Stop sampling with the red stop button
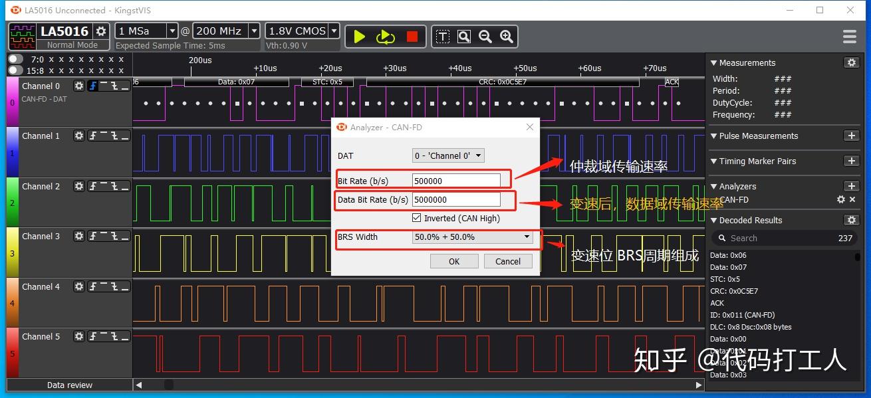This screenshot has width=871, height=398. [x=412, y=37]
